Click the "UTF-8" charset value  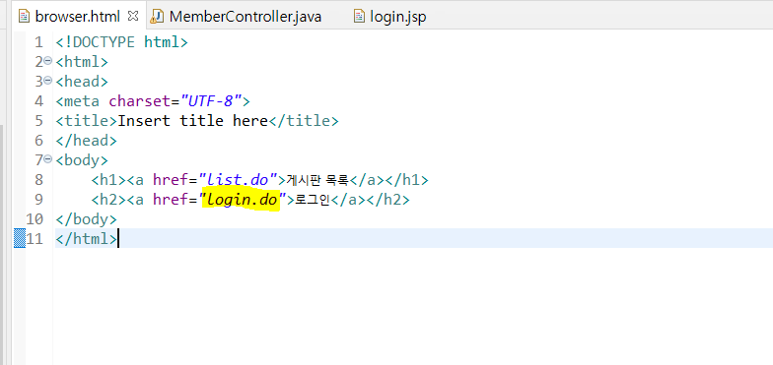pyautogui.click(x=211, y=101)
